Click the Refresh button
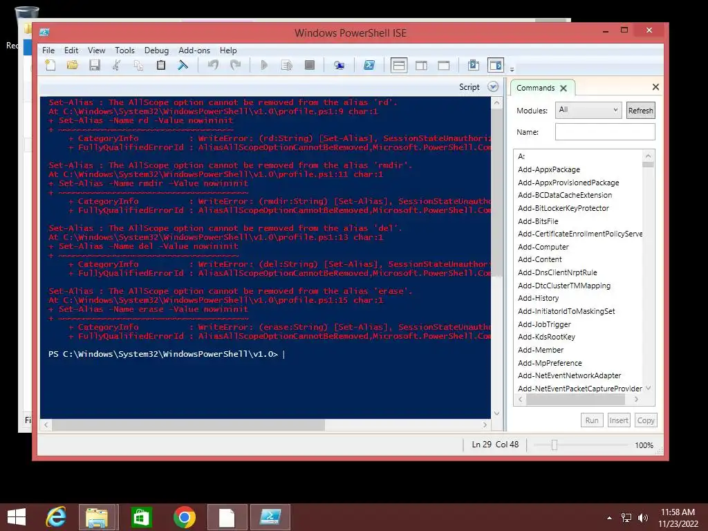This screenshot has height=531, width=708. [x=641, y=111]
